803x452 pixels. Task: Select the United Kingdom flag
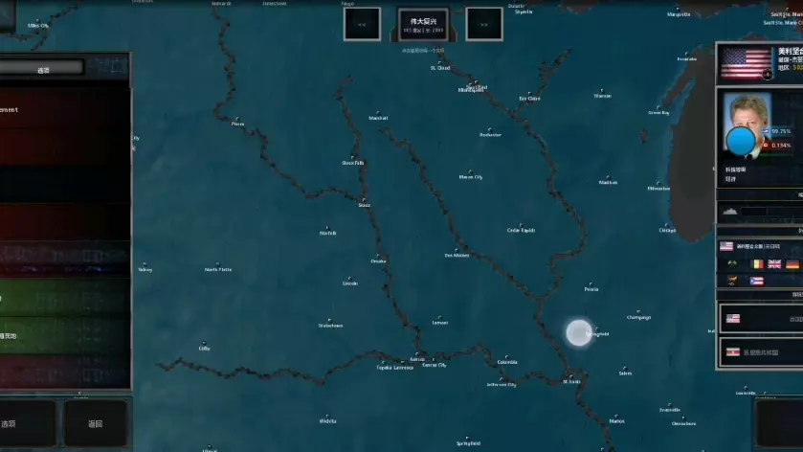pyautogui.click(x=774, y=264)
